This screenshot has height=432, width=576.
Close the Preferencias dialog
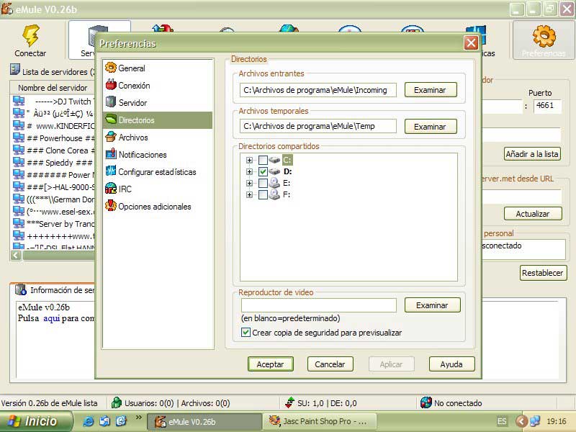coord(472,43)
